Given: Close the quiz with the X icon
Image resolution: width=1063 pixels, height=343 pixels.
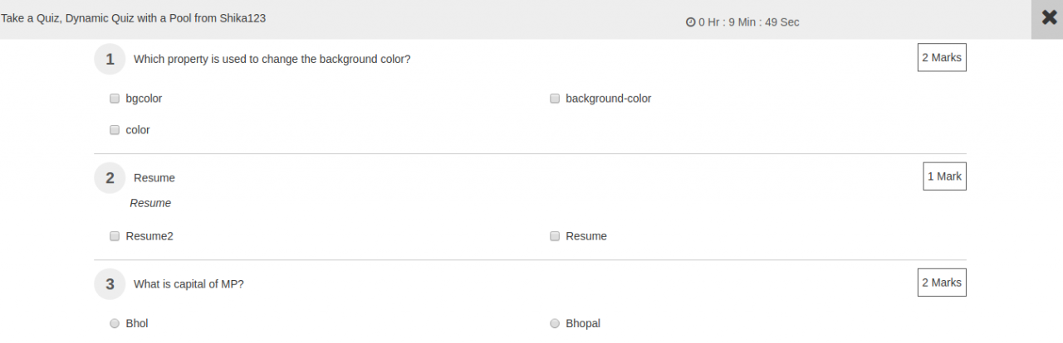Looking at the screenshot, I should [x=1048, y=18].
